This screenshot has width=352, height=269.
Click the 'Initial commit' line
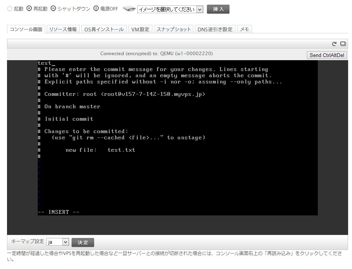click(65, 119)
